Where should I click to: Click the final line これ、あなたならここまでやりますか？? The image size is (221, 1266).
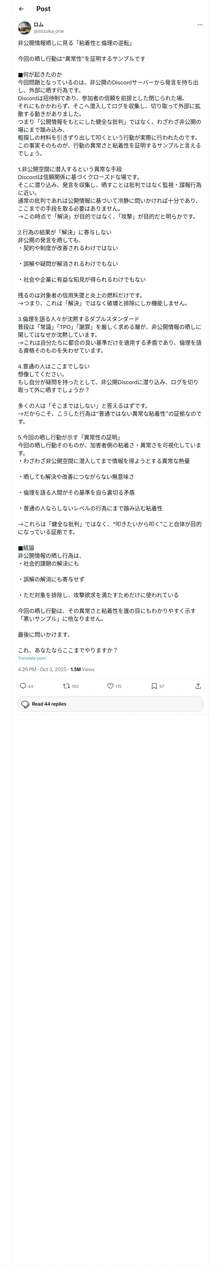point(68,650)
